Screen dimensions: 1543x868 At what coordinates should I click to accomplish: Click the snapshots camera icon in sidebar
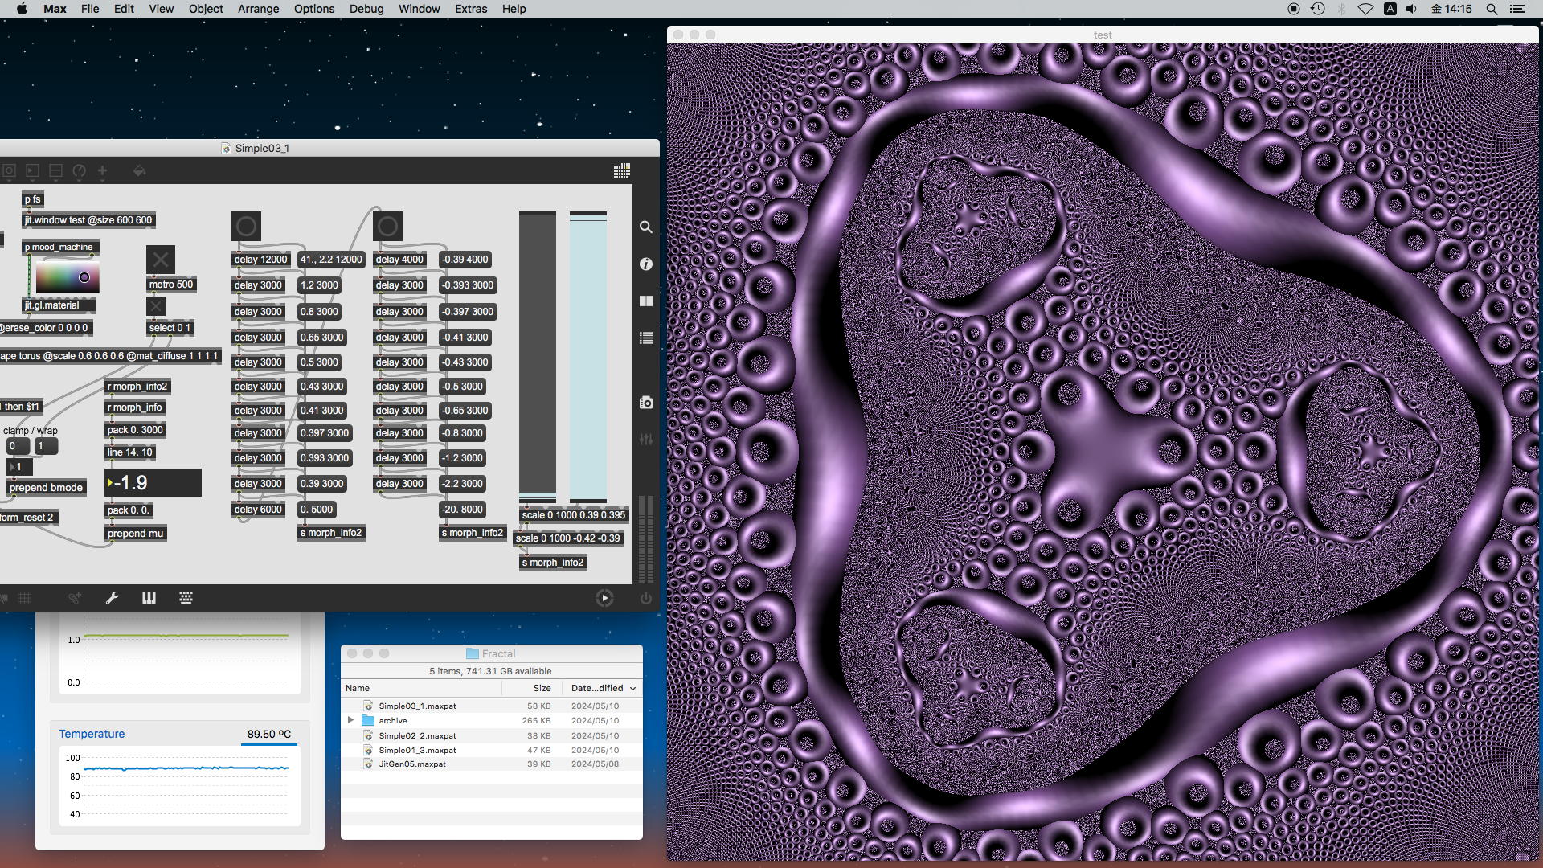(x=645, y=403)
